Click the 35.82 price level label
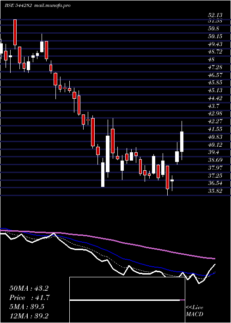The height and width of the screenshot is (323, 231). click(x=215, y=191)
